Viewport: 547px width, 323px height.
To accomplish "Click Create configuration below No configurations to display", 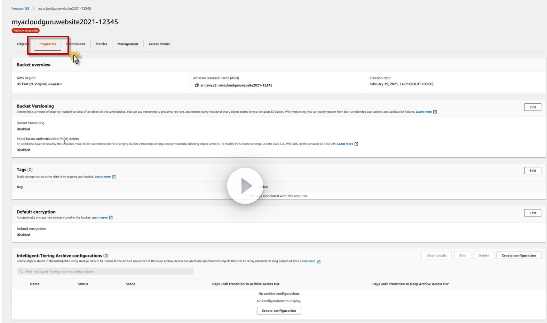I will pyautogui.click(x=279, y=311).
